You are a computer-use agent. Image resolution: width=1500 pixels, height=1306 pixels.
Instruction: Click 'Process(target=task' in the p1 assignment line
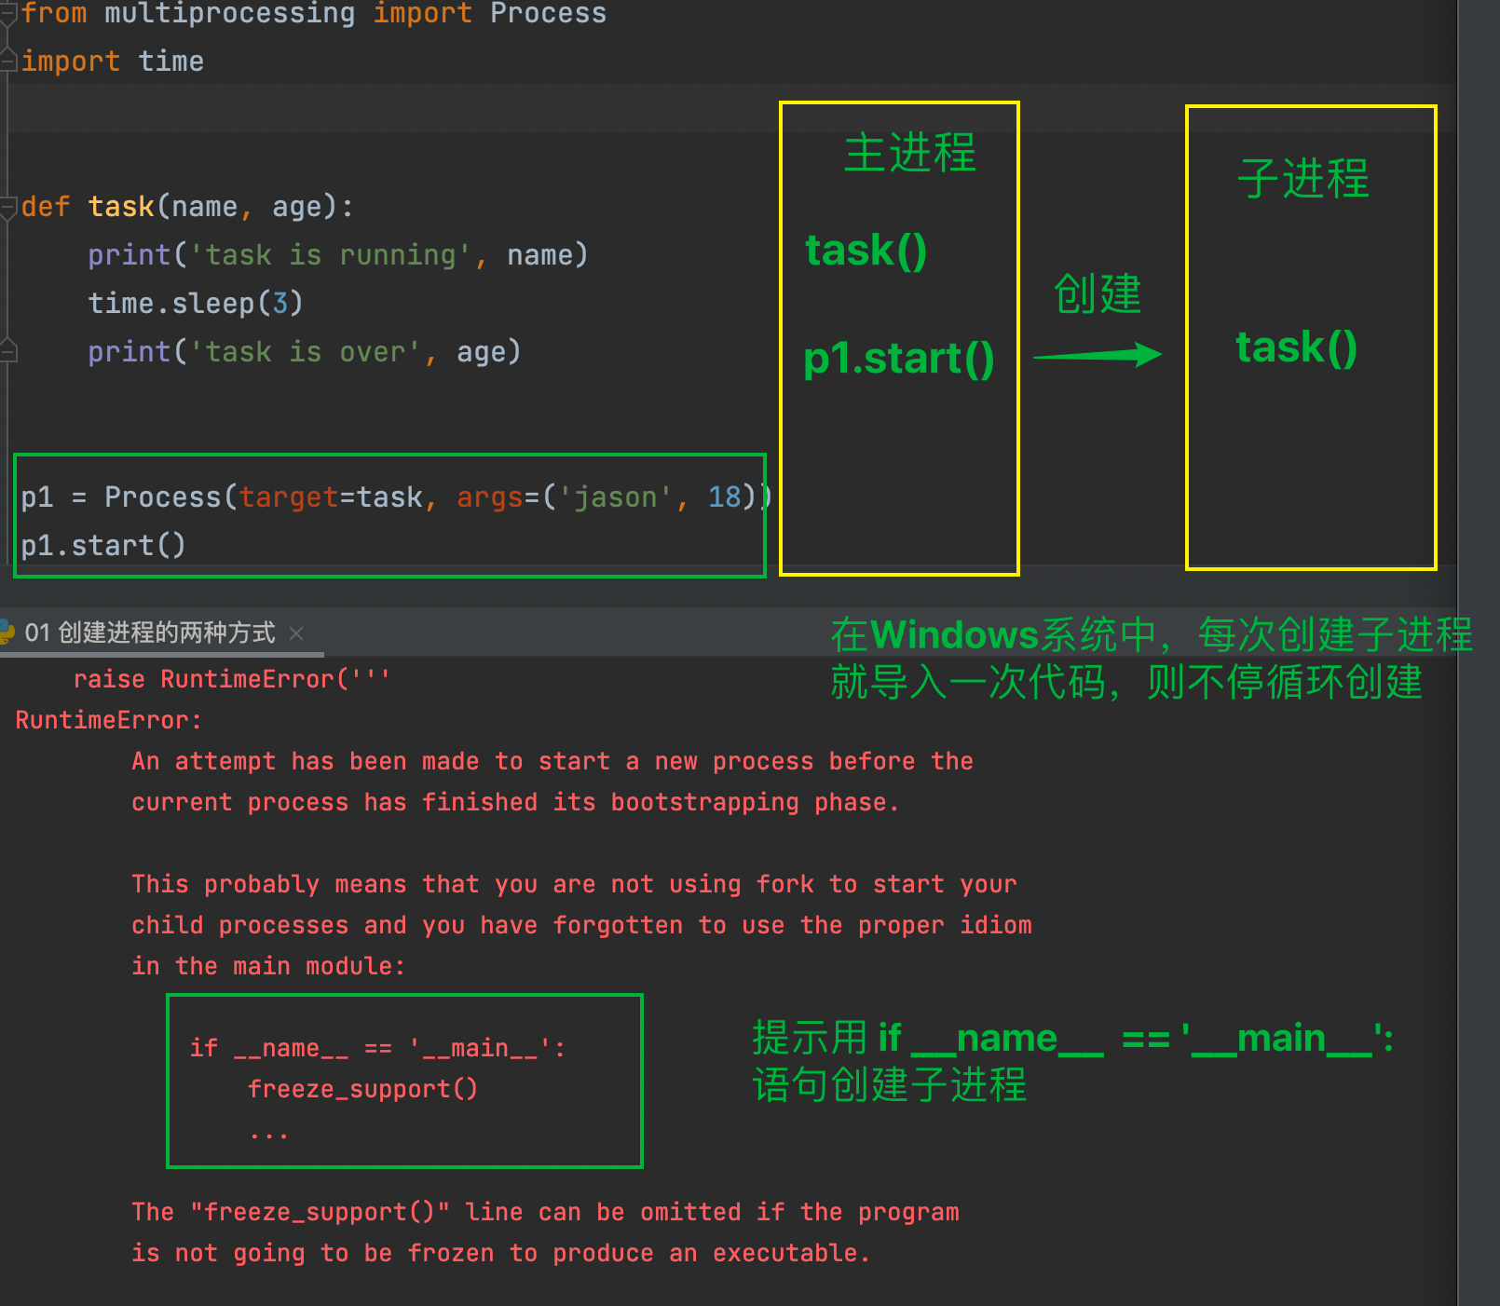[x=264, y=497]
